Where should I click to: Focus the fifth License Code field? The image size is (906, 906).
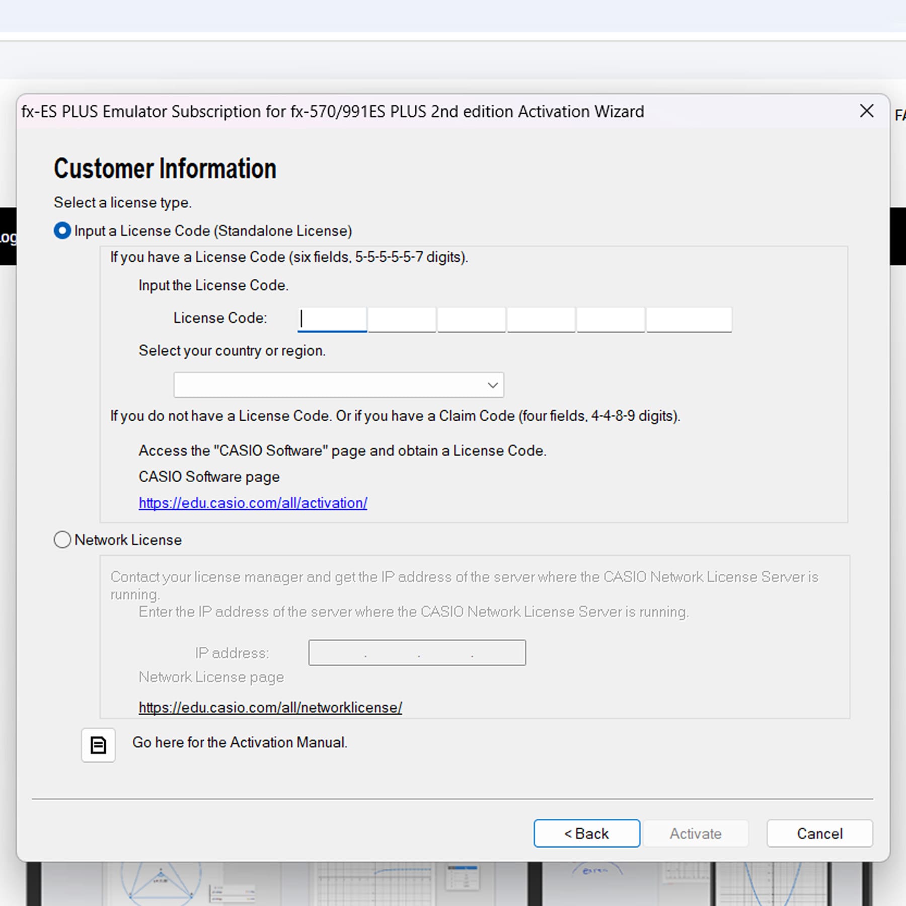pos(611,319)
